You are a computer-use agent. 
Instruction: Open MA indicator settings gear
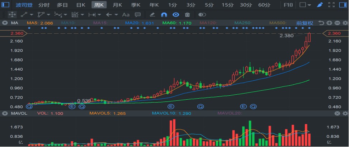345,23
